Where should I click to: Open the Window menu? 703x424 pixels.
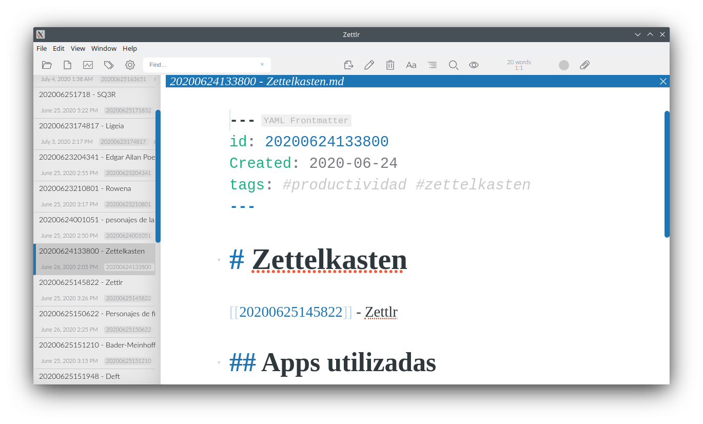point(104,48)
